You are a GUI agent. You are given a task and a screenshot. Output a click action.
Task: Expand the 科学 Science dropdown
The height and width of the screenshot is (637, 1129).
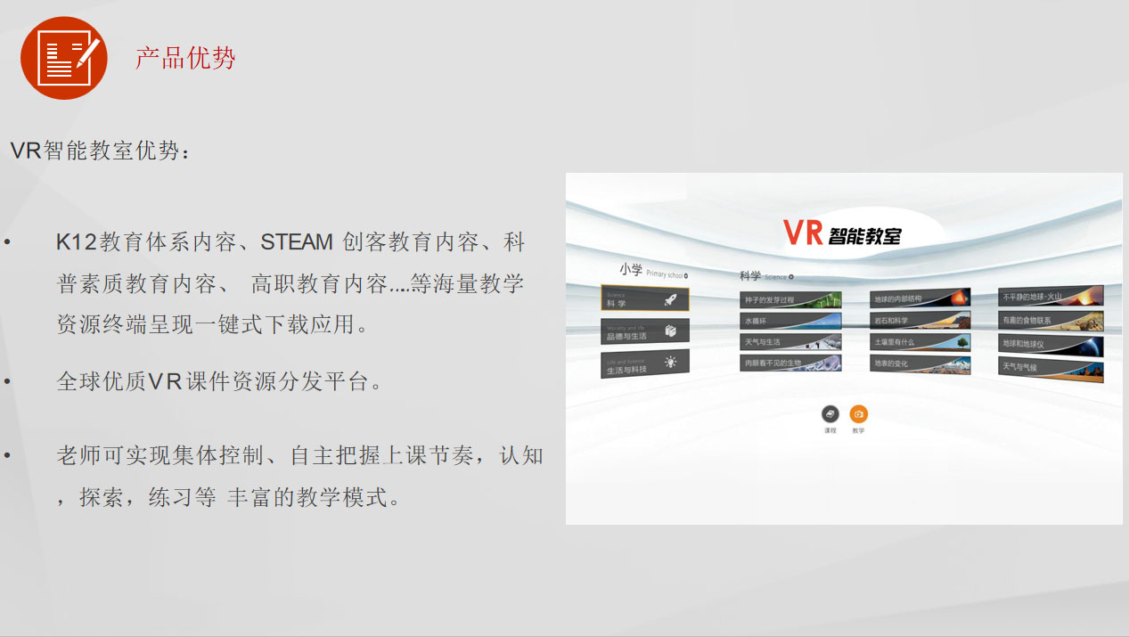791,277
